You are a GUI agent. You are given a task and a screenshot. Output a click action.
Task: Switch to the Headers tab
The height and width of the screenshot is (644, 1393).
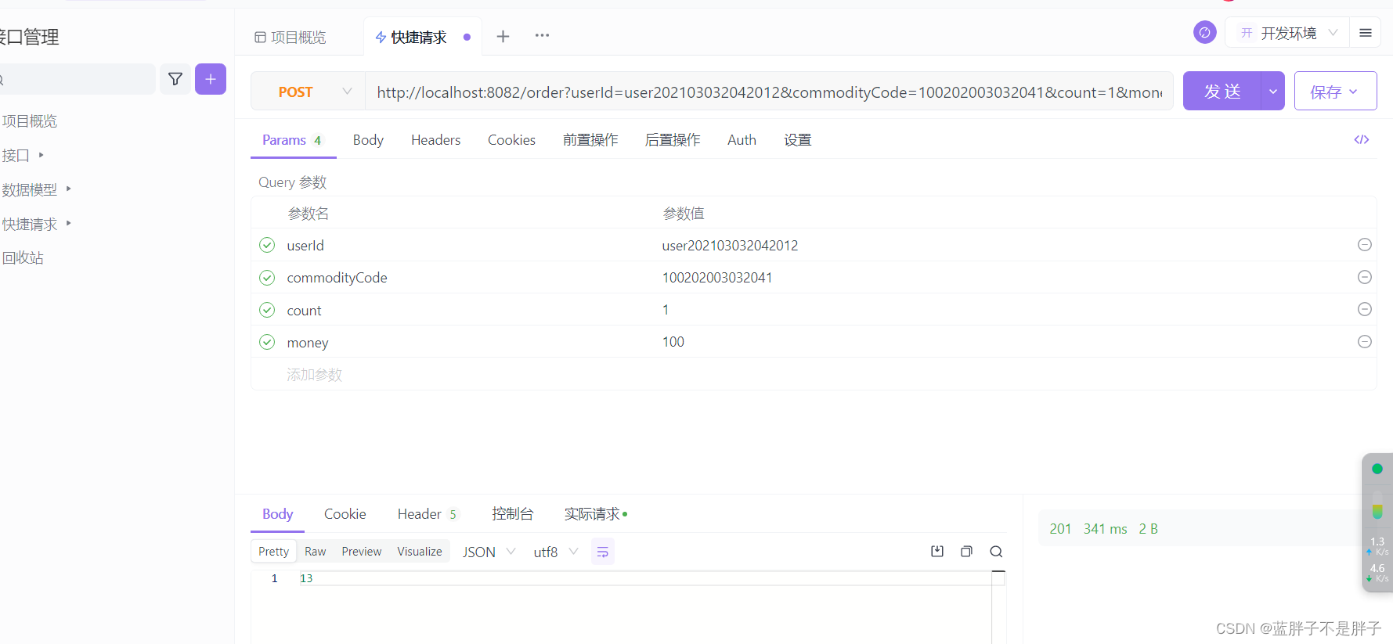tap(435, 140)
